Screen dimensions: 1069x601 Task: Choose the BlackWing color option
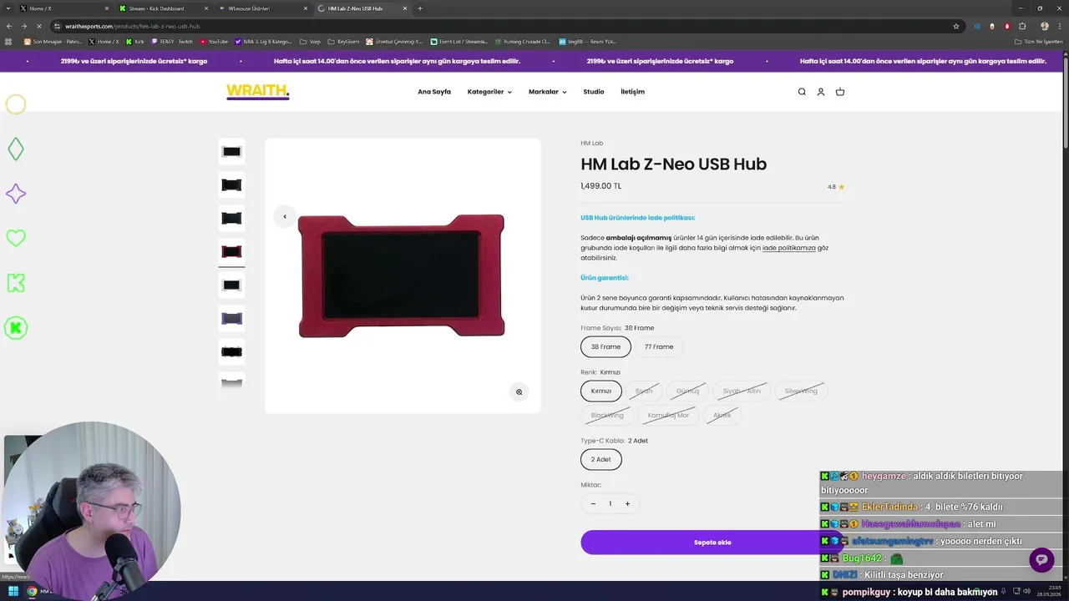click(x=607, y=415)
